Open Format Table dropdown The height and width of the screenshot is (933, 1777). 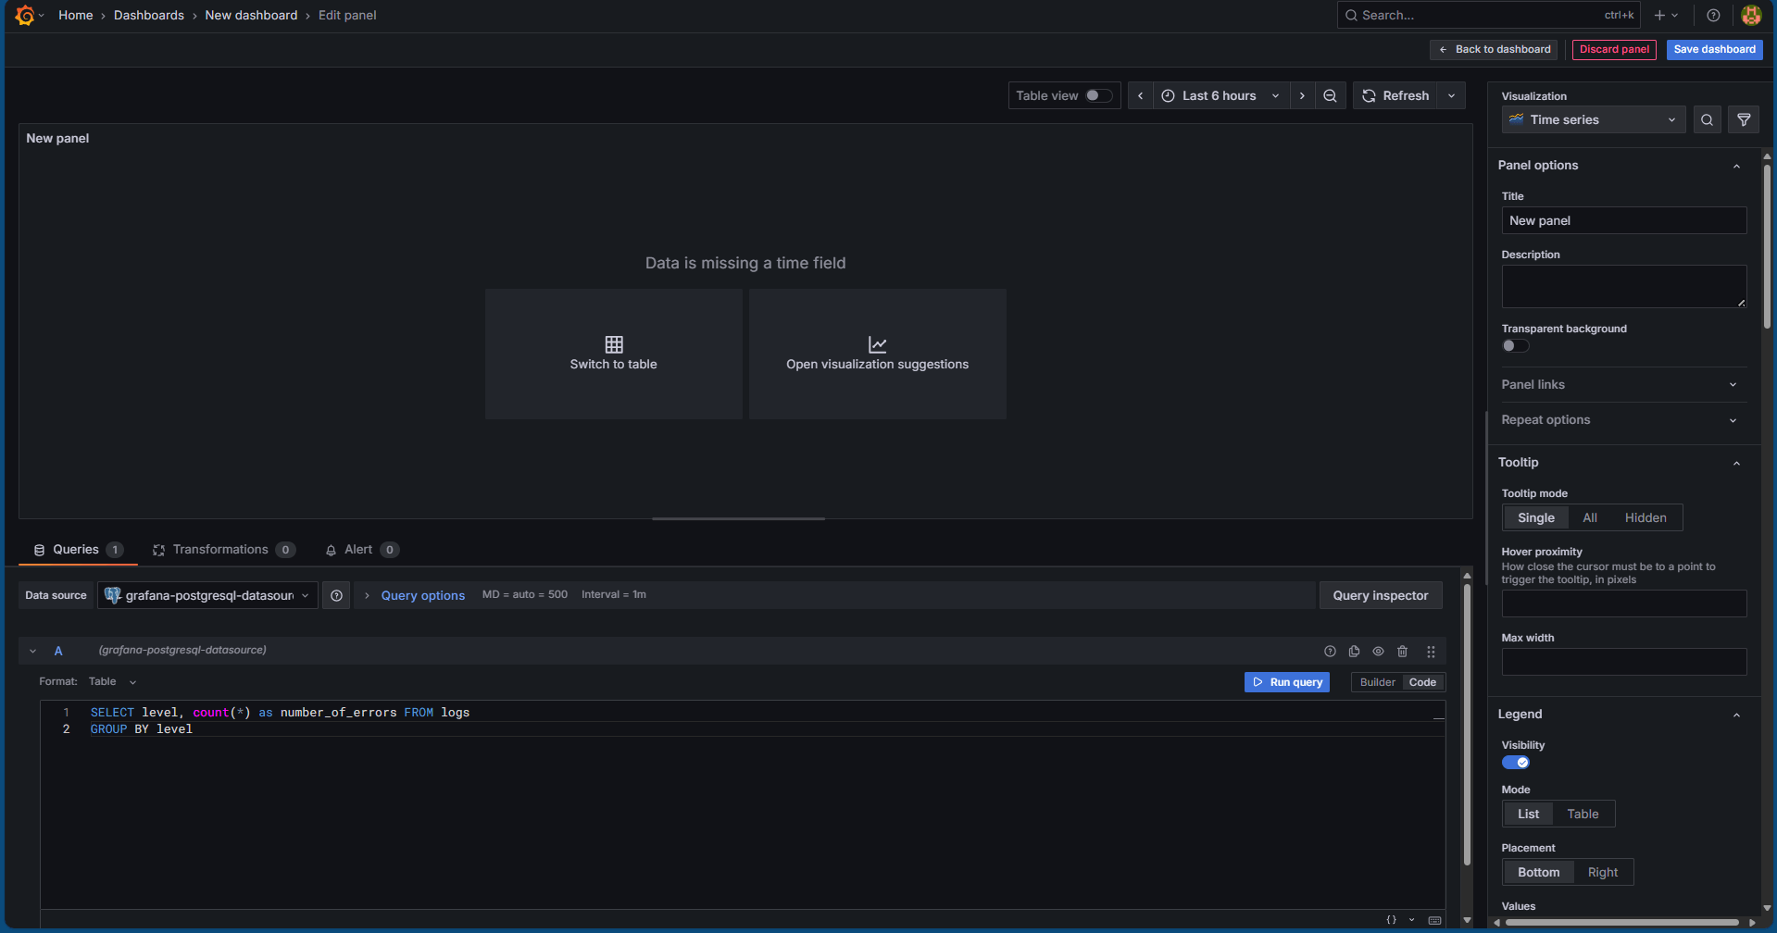click(x=113, y=681)
